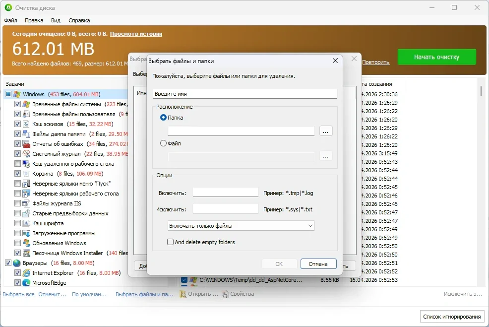Open the Правка menu
This screenshot has height=327, width=489.
(34, 20)
